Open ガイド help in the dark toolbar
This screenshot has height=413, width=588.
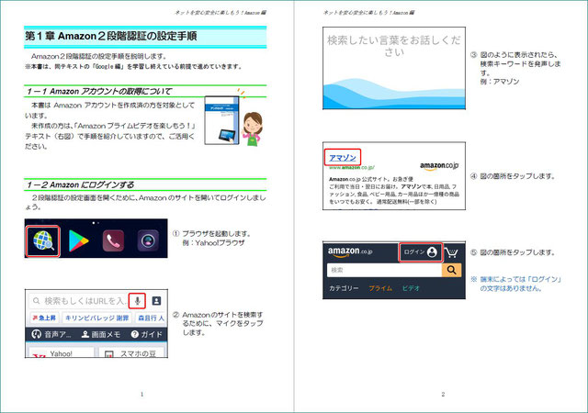tap(147, 334)
